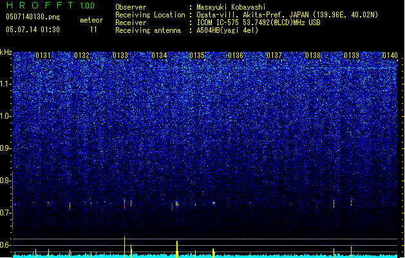The image size is (405, 258).
Task: Click the 0.8 kHz axis label
Action: 5,181
